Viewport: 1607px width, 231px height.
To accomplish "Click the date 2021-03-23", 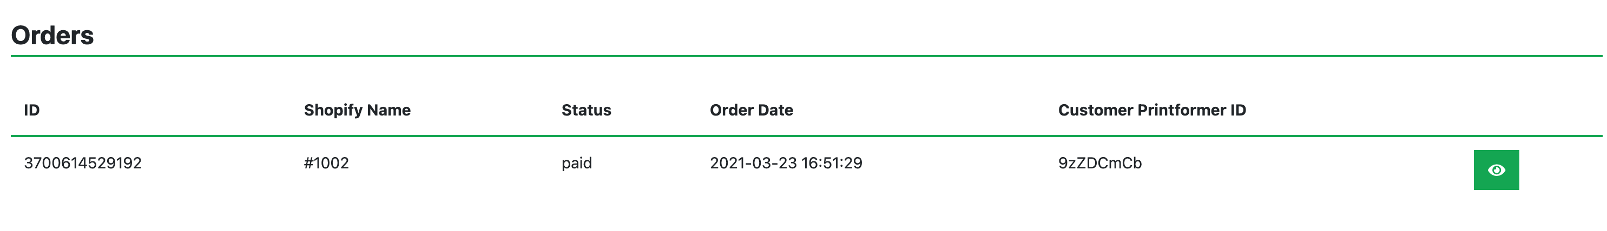I will [753, 163].
